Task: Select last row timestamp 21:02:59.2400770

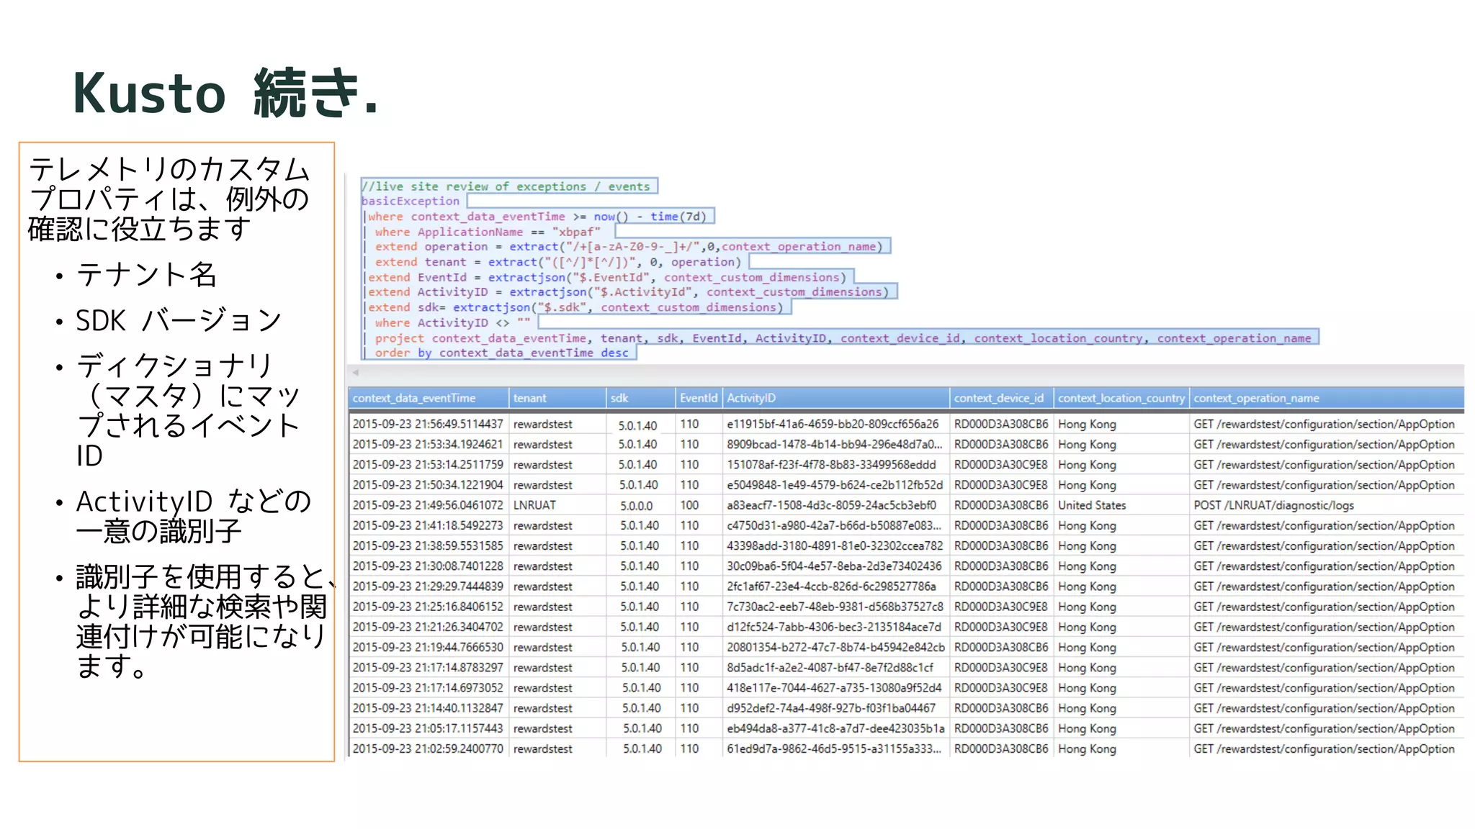Action: point(428,748)
